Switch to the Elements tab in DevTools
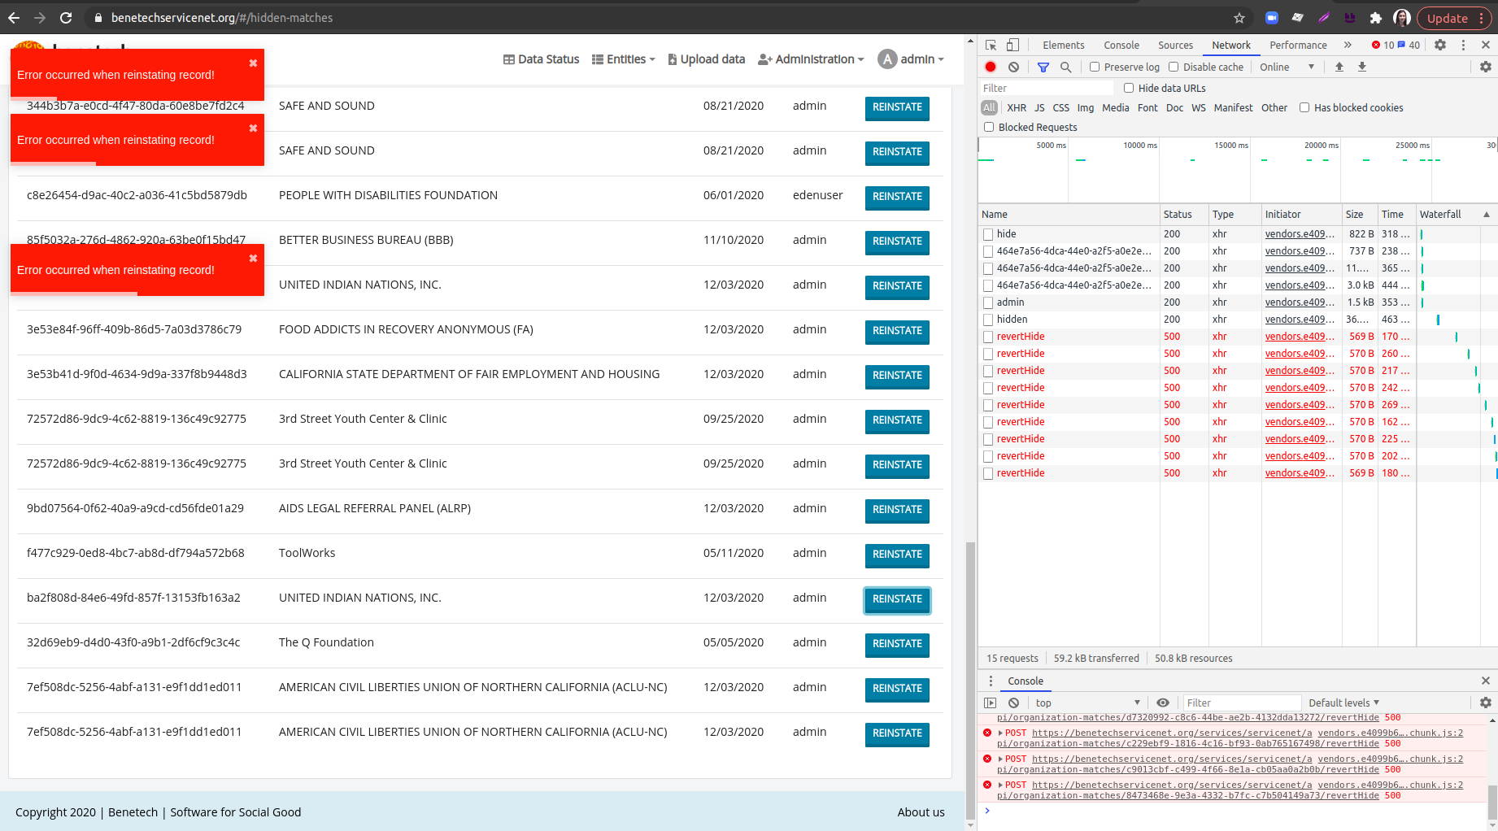The width and height of the screenshot is (1498, 831). tap(1064, 45)
